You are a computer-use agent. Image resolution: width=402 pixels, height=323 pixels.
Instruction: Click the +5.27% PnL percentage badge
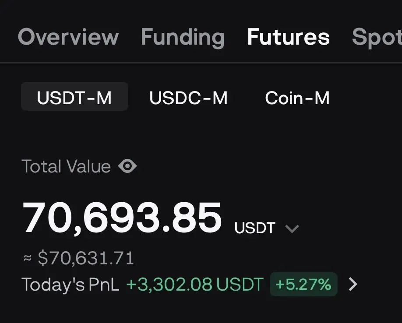[x=303, y=284]
